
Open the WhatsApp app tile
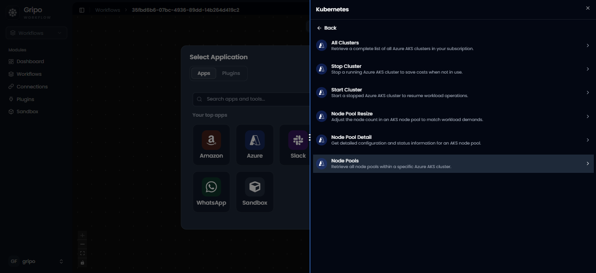tap(211, 192)
